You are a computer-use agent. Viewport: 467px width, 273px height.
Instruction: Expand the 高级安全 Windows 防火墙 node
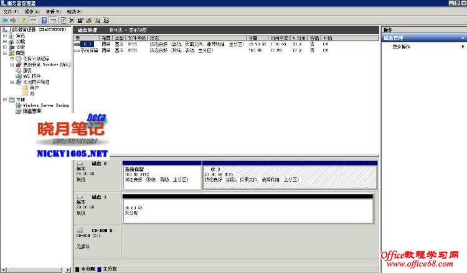click(12, 65)
